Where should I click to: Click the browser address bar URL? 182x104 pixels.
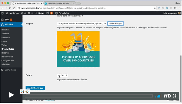click(63, 8)
